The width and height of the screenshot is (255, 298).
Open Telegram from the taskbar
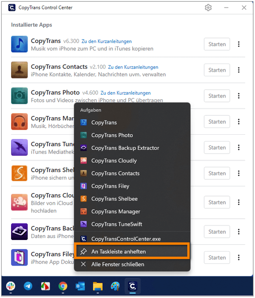click(x=28, y=286)
